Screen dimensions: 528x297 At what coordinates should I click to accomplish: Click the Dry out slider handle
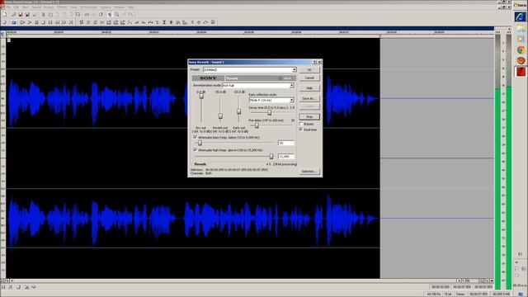201,96
